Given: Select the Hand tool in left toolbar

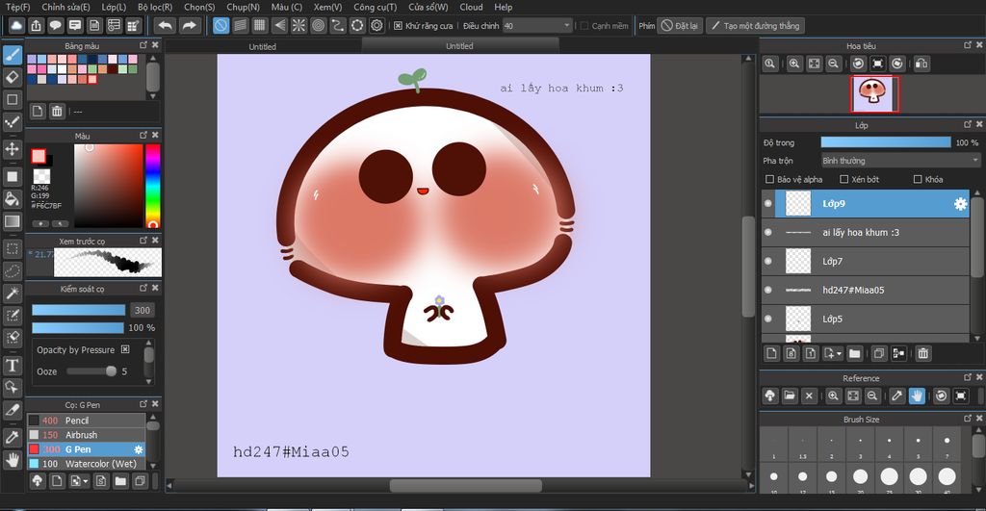Looking at the screenshot, I should 12,460.
